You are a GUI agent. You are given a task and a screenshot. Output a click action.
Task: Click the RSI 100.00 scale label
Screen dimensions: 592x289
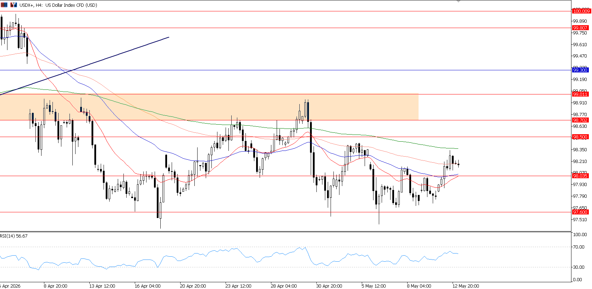coord(580,235)
